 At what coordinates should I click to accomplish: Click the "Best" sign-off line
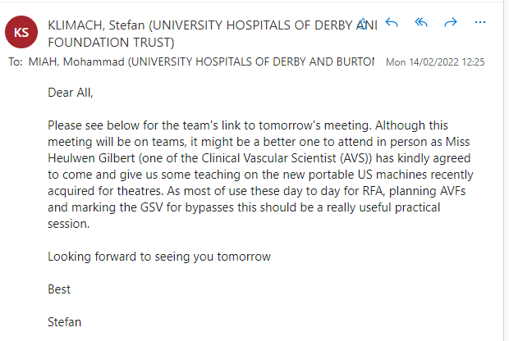(59, 289)
